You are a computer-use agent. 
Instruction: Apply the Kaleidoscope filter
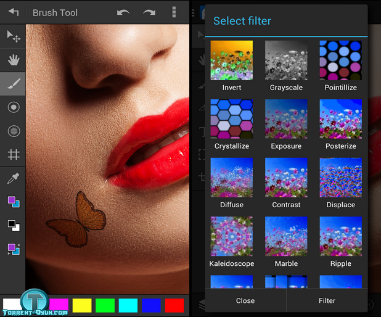point(232,236)
